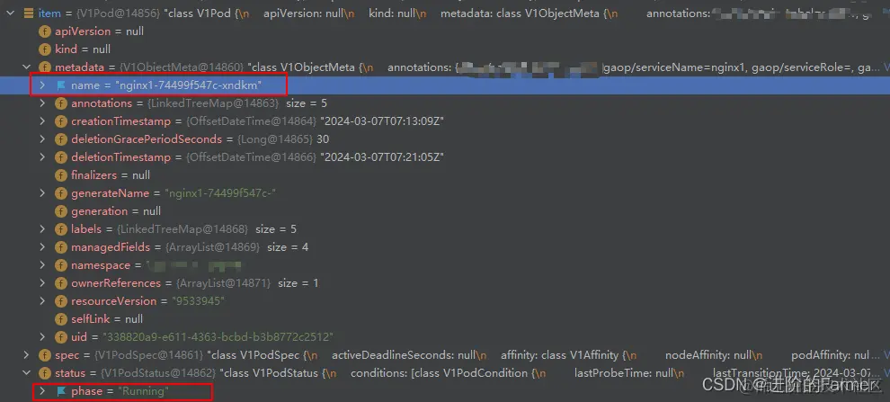Collapse the item V1Pod node
This screenshot has width=890, height=402.
click(10, 13)
